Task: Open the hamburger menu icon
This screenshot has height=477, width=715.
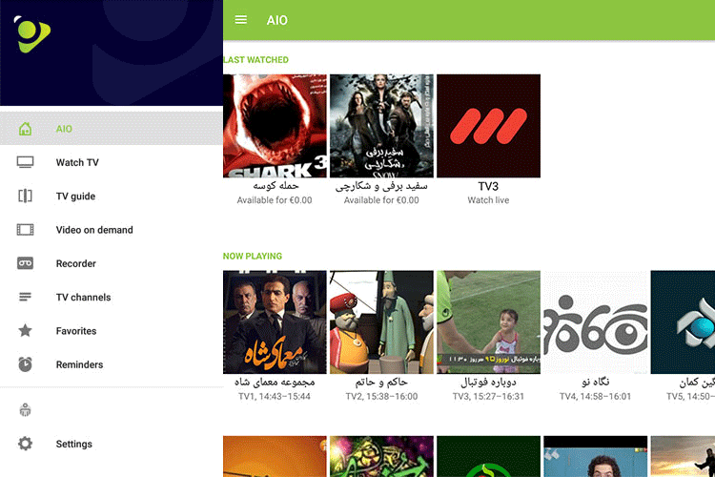Action: click(x=241, y=20)
